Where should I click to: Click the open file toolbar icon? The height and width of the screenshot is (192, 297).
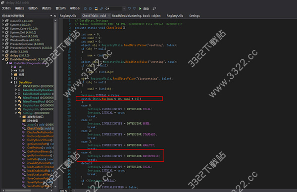point(96,8)
